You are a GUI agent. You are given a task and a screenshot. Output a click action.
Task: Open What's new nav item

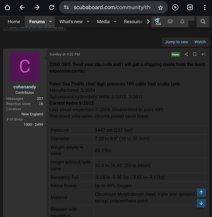coord(71,22)
